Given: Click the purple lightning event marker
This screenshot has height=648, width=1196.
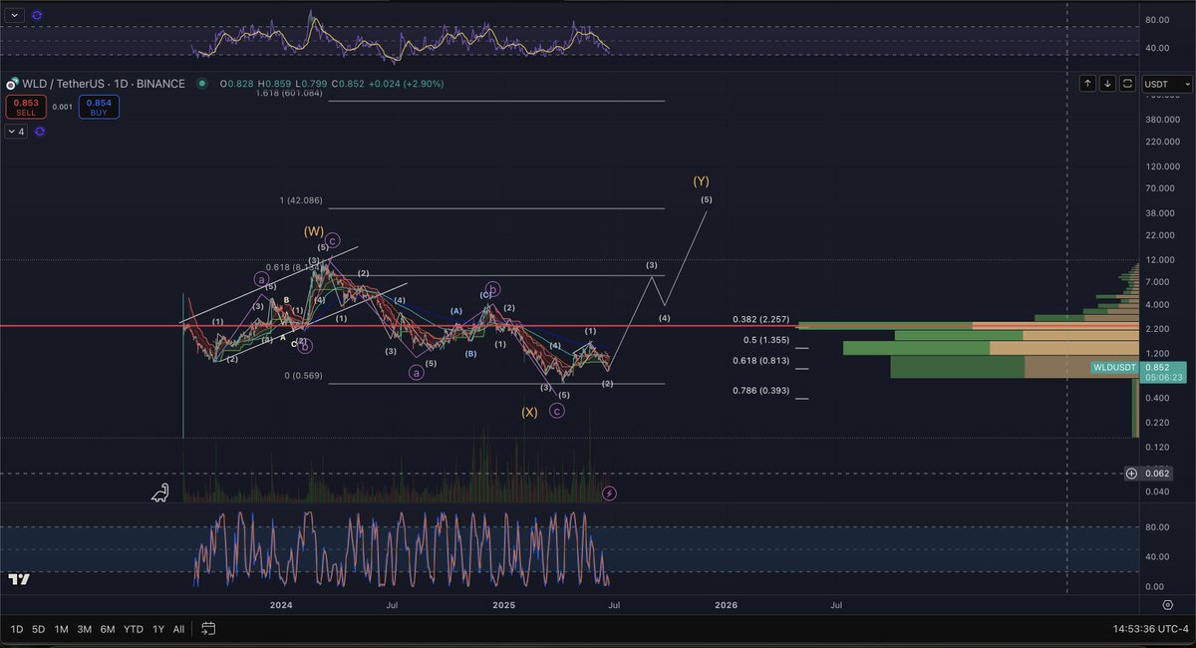Looking at the screenshot, I should tap(609, 493).
